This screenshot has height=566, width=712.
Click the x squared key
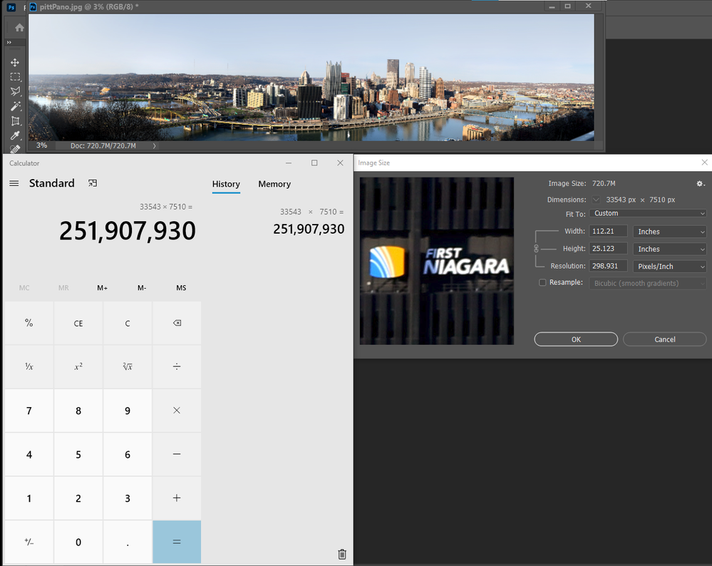tap(78, 366)
